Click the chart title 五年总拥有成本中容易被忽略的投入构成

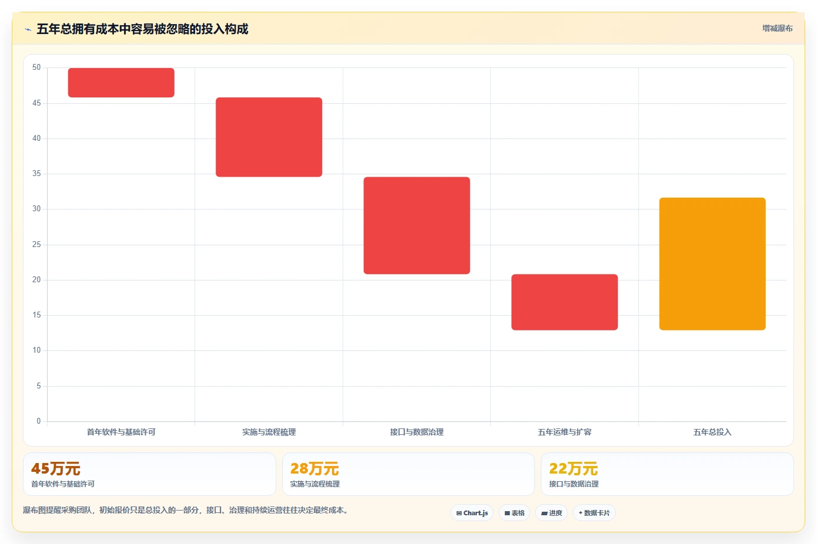pos(142,29)
